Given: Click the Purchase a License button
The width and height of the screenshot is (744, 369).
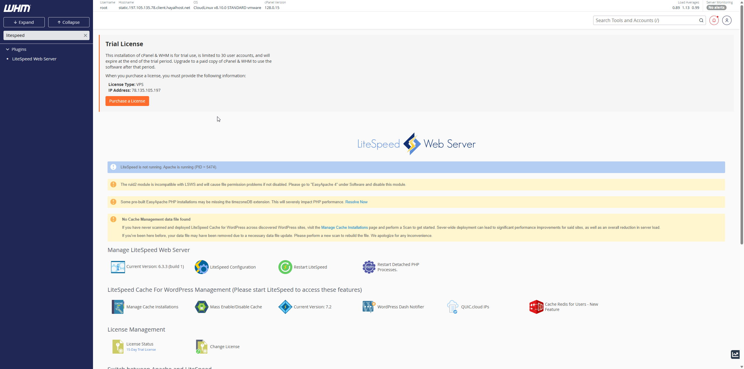Looking at the screenshot, I should pos(127,101).
